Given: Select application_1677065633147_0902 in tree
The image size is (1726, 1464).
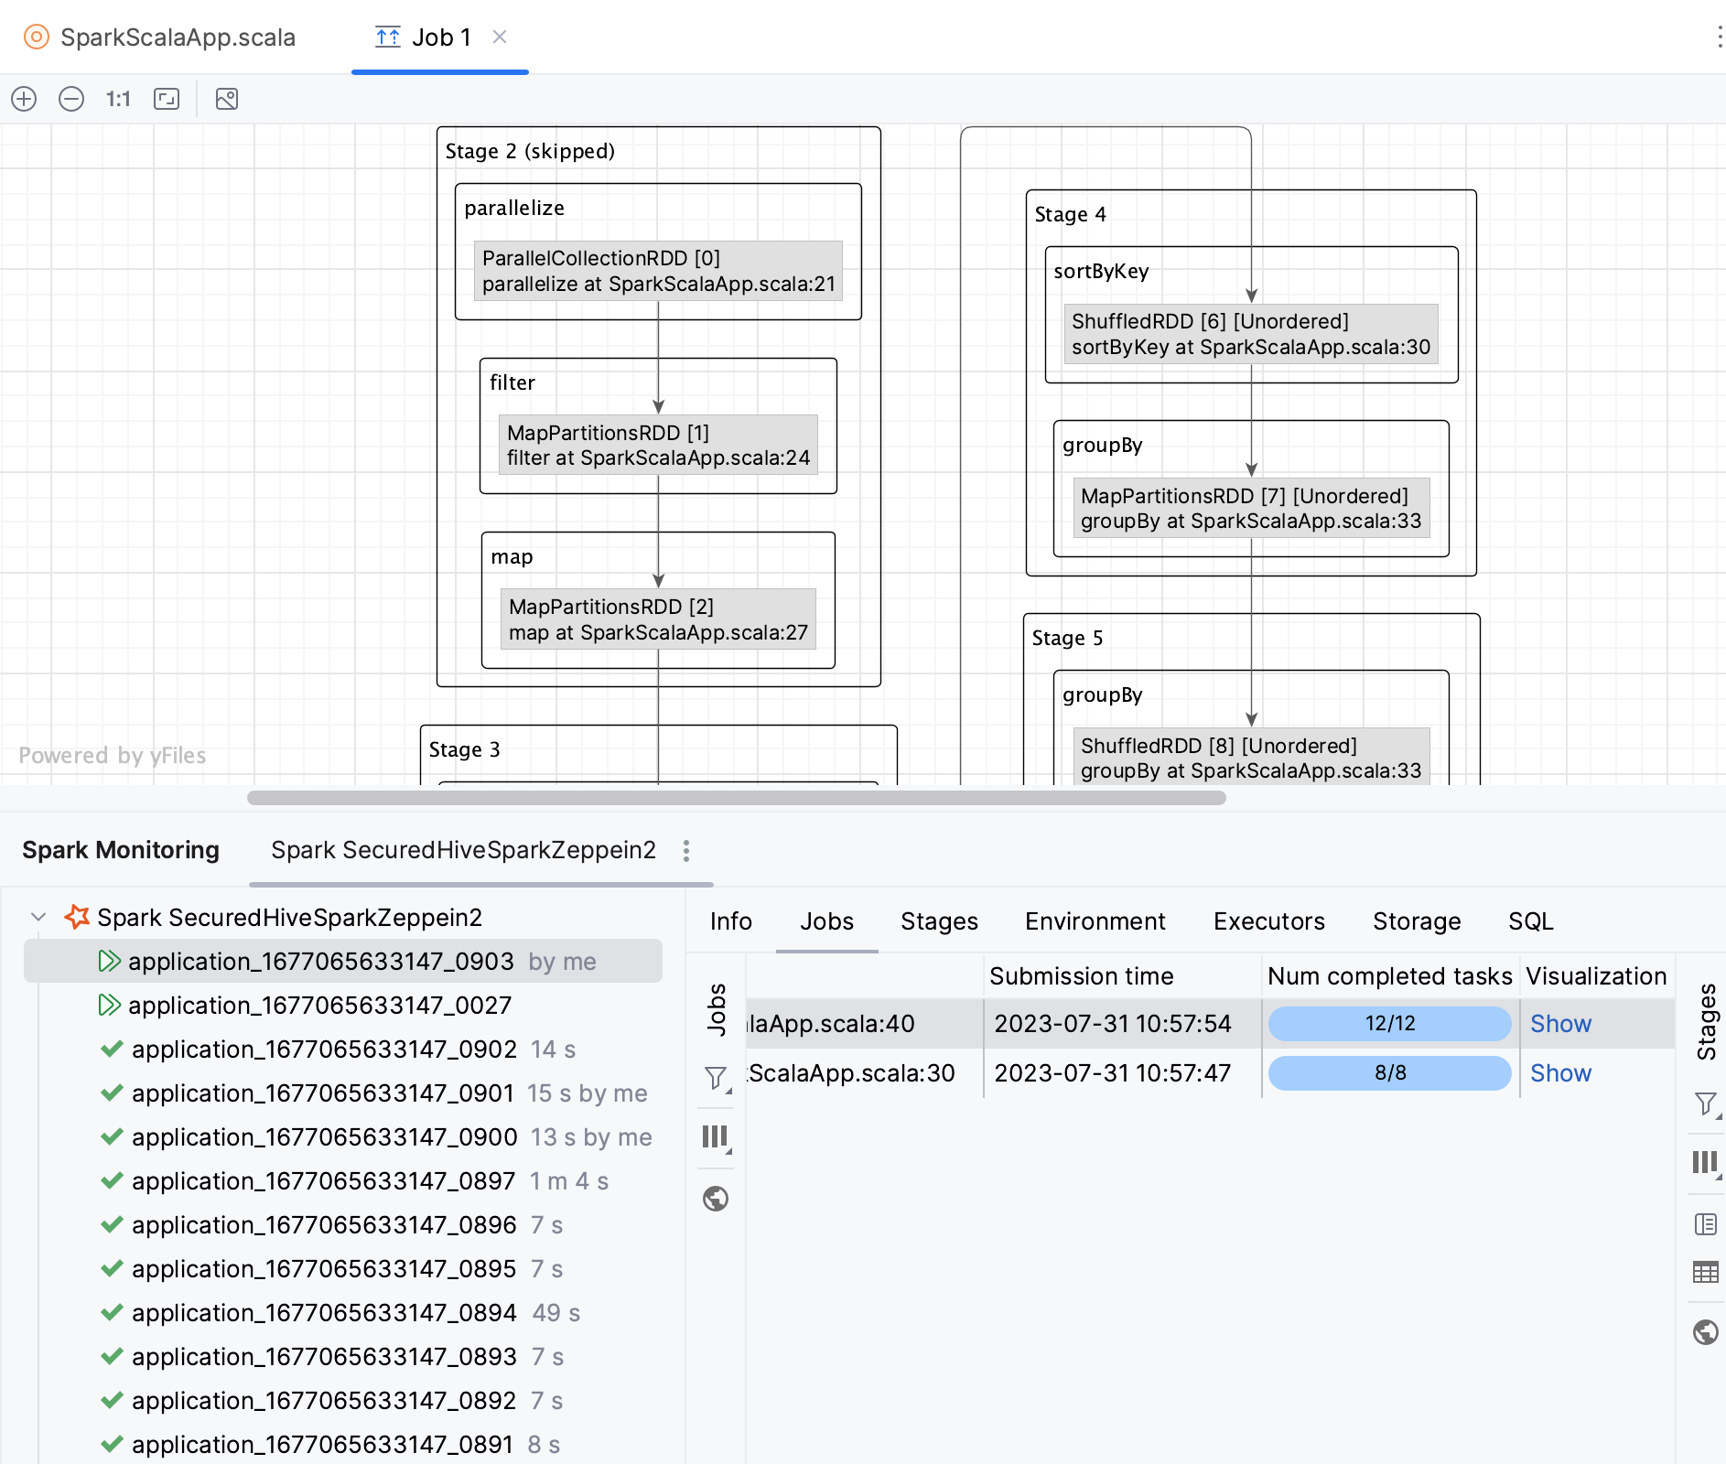Looking at the screenshot, I should coord(324,1050).
